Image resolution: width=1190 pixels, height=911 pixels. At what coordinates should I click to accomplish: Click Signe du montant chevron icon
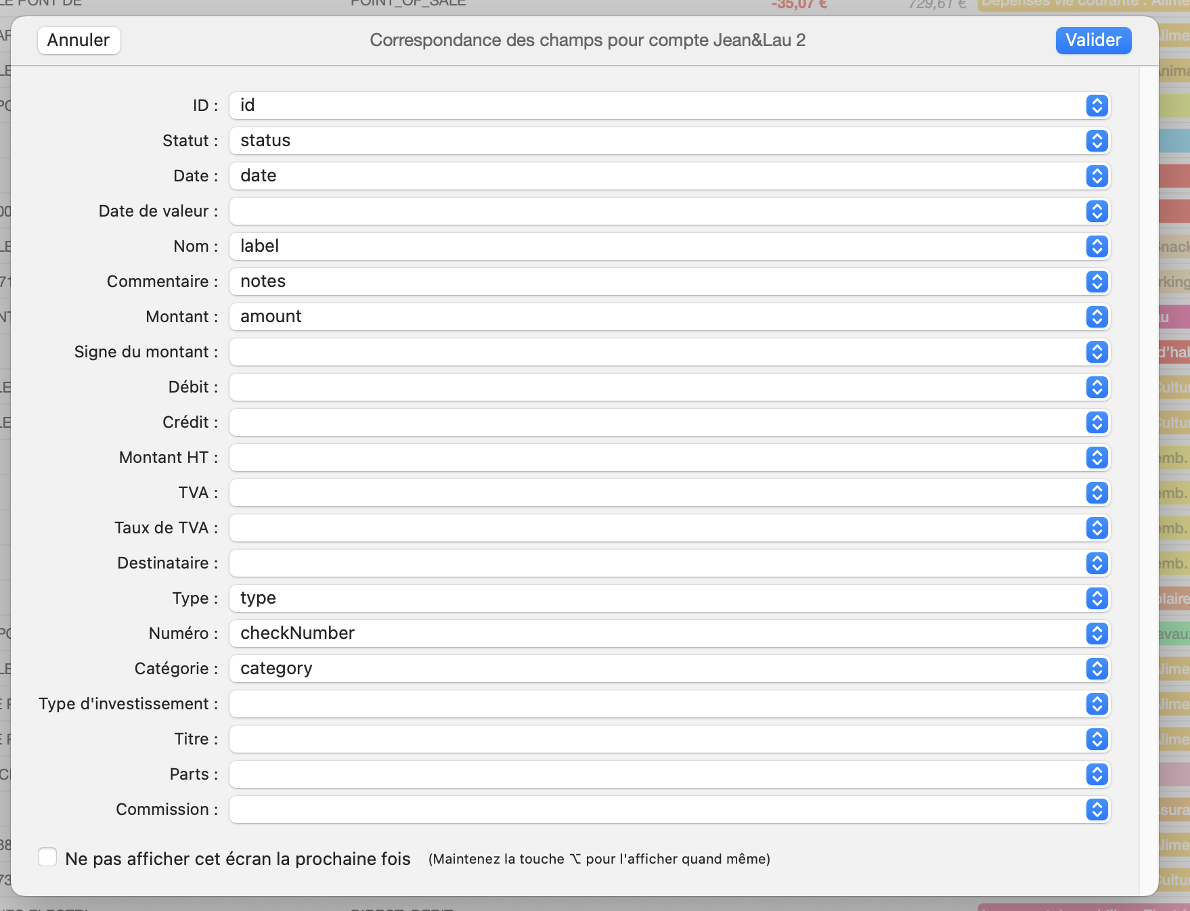tap(1097, 352)
